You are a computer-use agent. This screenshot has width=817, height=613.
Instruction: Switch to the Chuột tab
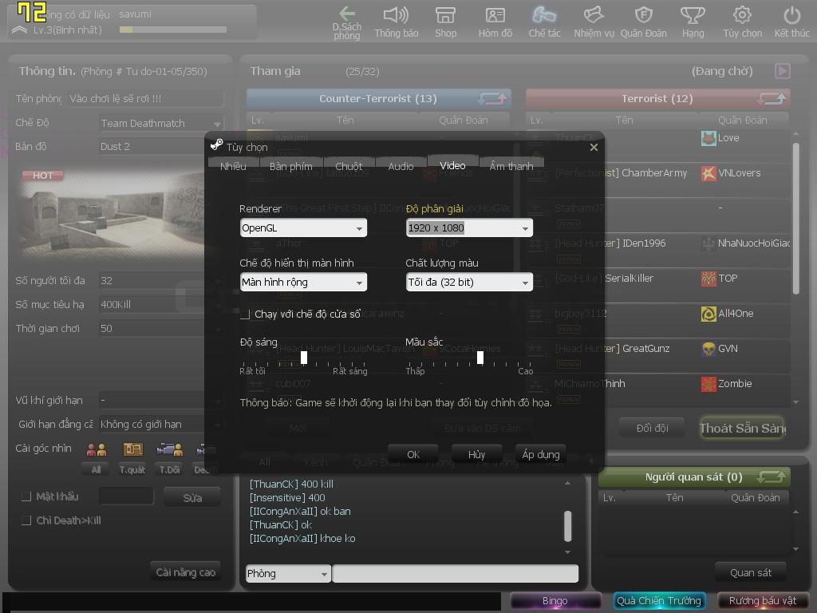[x=349, y=166]
